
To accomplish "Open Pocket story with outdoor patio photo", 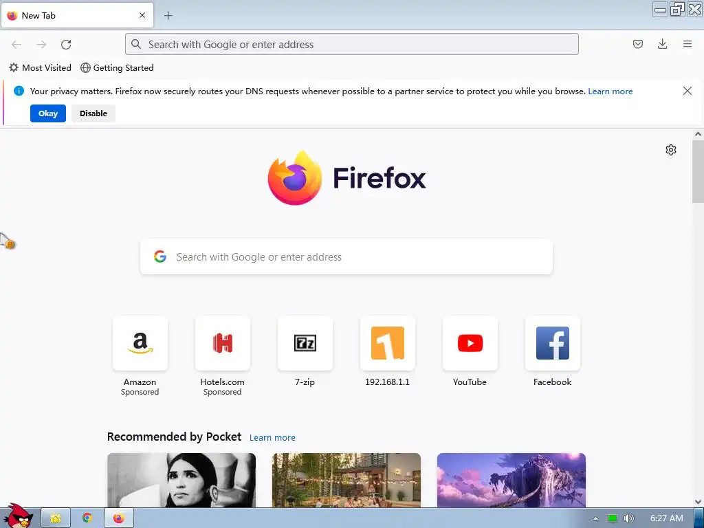I will tap(346, 480).
